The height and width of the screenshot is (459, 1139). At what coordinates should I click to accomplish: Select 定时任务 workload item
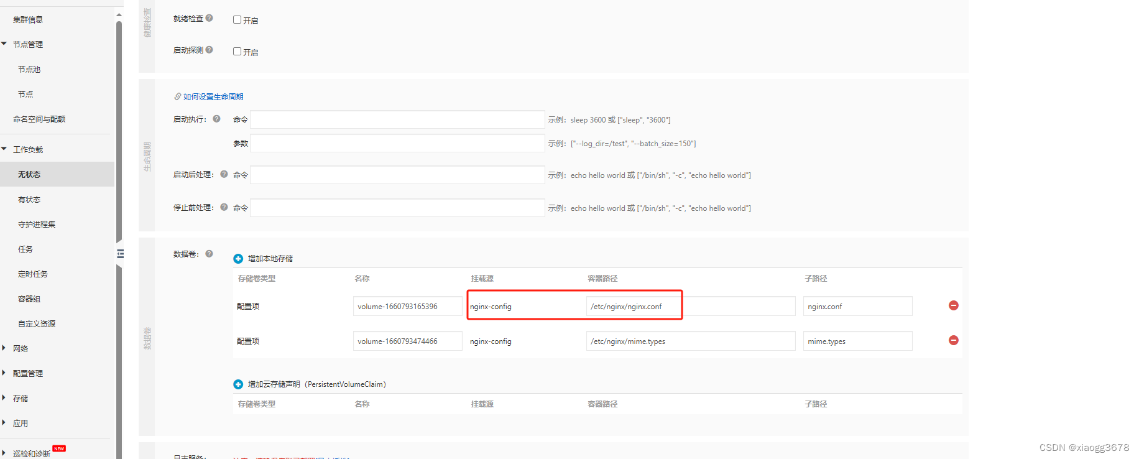tap(33, 274)
